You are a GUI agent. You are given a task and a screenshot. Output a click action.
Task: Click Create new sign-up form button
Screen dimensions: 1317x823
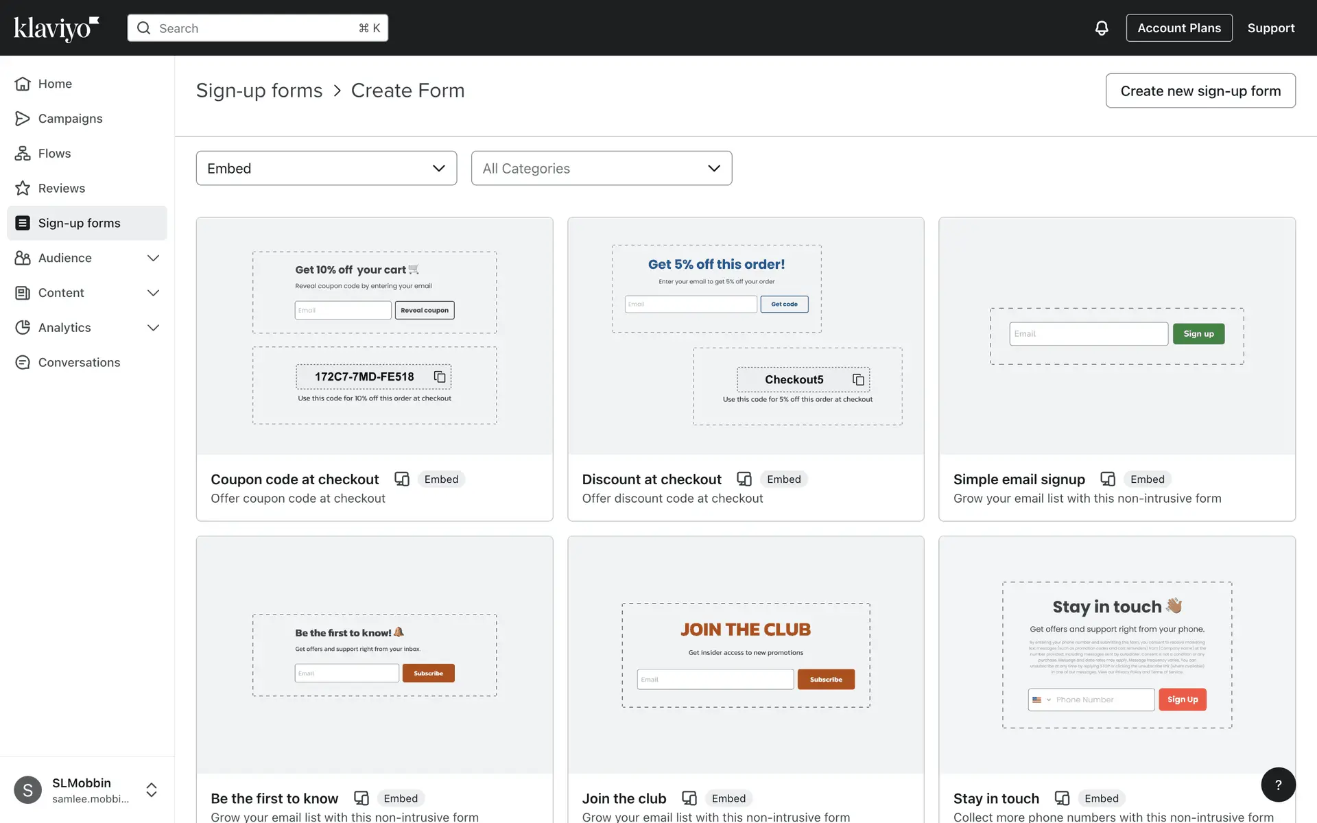[1200, 91]
